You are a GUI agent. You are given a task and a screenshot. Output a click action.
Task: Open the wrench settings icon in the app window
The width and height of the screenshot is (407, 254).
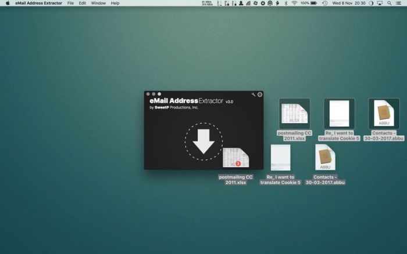pyautogui.click(x=253, y=94)
